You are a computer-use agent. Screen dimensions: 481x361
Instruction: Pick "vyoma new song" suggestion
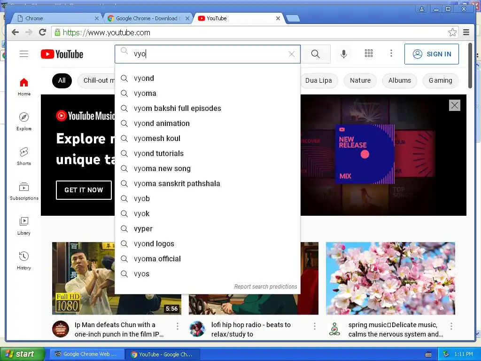(207, 169)
